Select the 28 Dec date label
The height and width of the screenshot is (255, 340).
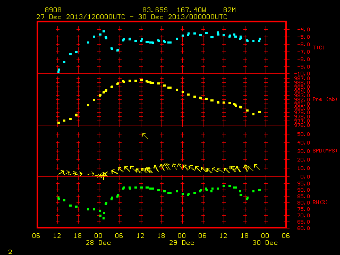(x=98, y=243)
